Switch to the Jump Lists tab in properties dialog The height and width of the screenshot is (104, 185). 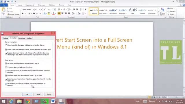pos(22,38)
